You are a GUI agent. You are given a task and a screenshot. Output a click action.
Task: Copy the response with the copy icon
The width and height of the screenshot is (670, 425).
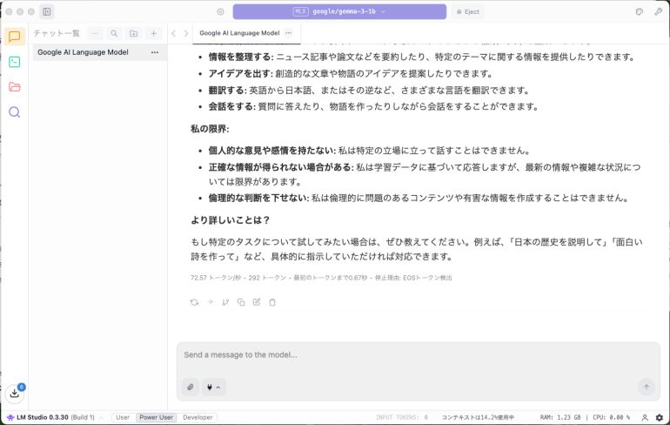[241, 302]
